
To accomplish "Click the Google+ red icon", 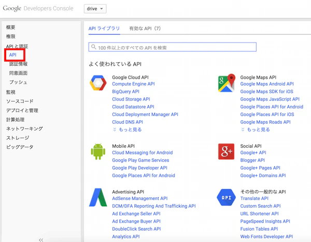I will (227, 151).
